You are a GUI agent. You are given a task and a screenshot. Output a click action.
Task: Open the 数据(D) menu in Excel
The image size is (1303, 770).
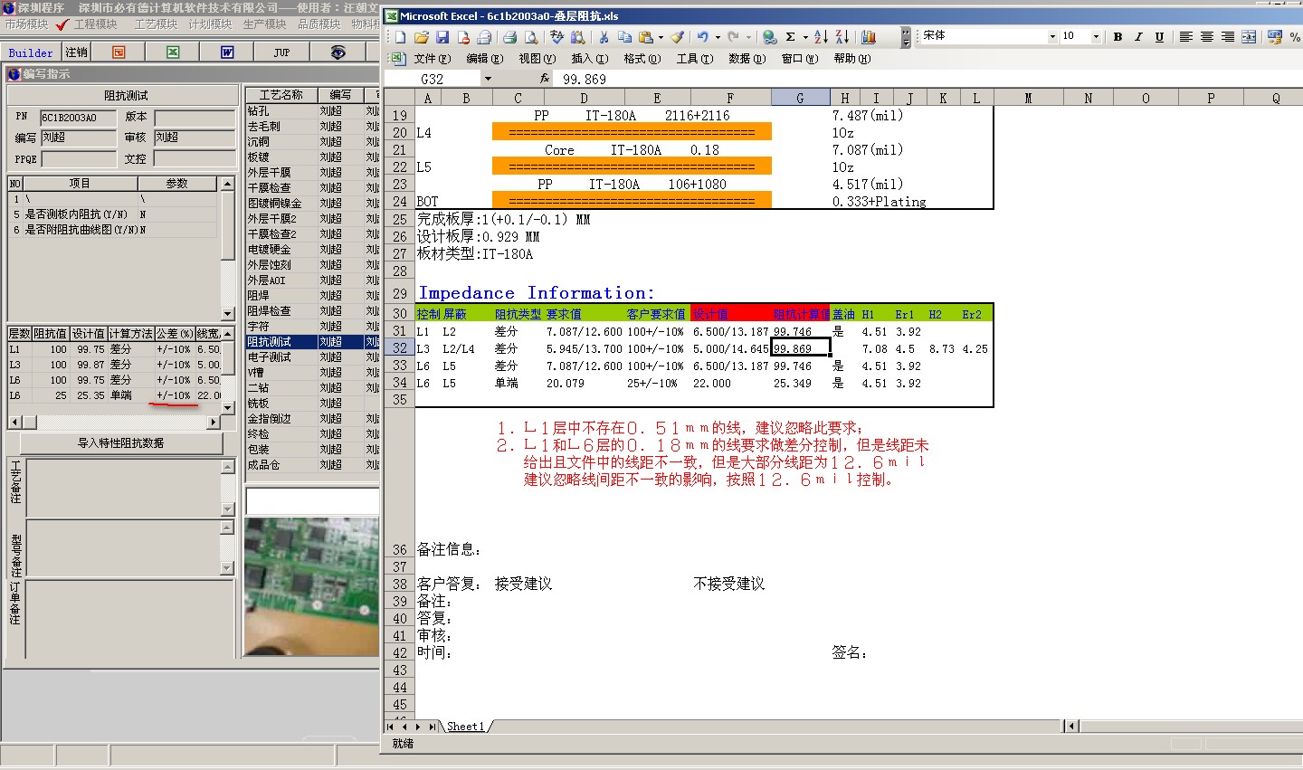click(x=747, y=59)
